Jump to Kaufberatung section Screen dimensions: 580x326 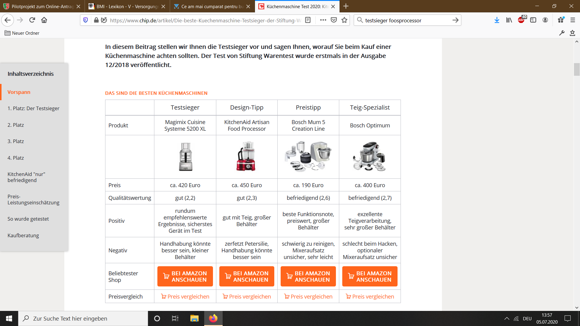click(23, 235)
